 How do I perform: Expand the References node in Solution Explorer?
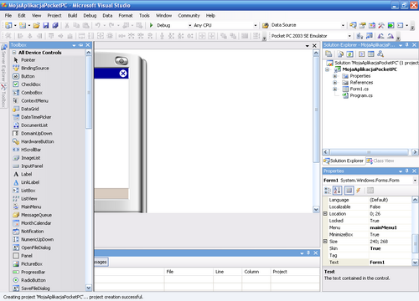[334, 82]
